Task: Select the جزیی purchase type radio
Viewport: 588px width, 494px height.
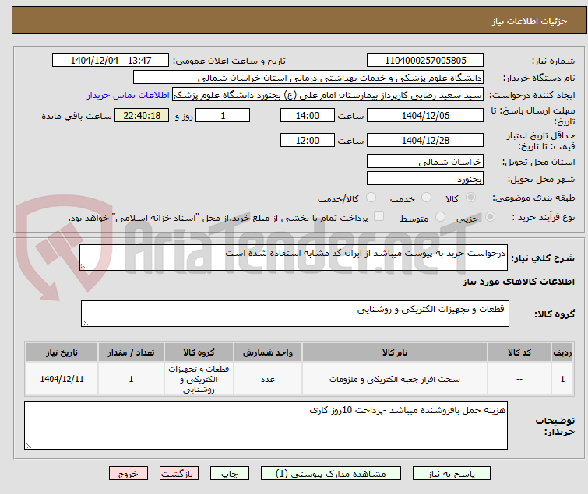Action: (490, 217)
